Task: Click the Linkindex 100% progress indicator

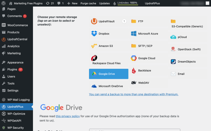Action: pos(128,3)
